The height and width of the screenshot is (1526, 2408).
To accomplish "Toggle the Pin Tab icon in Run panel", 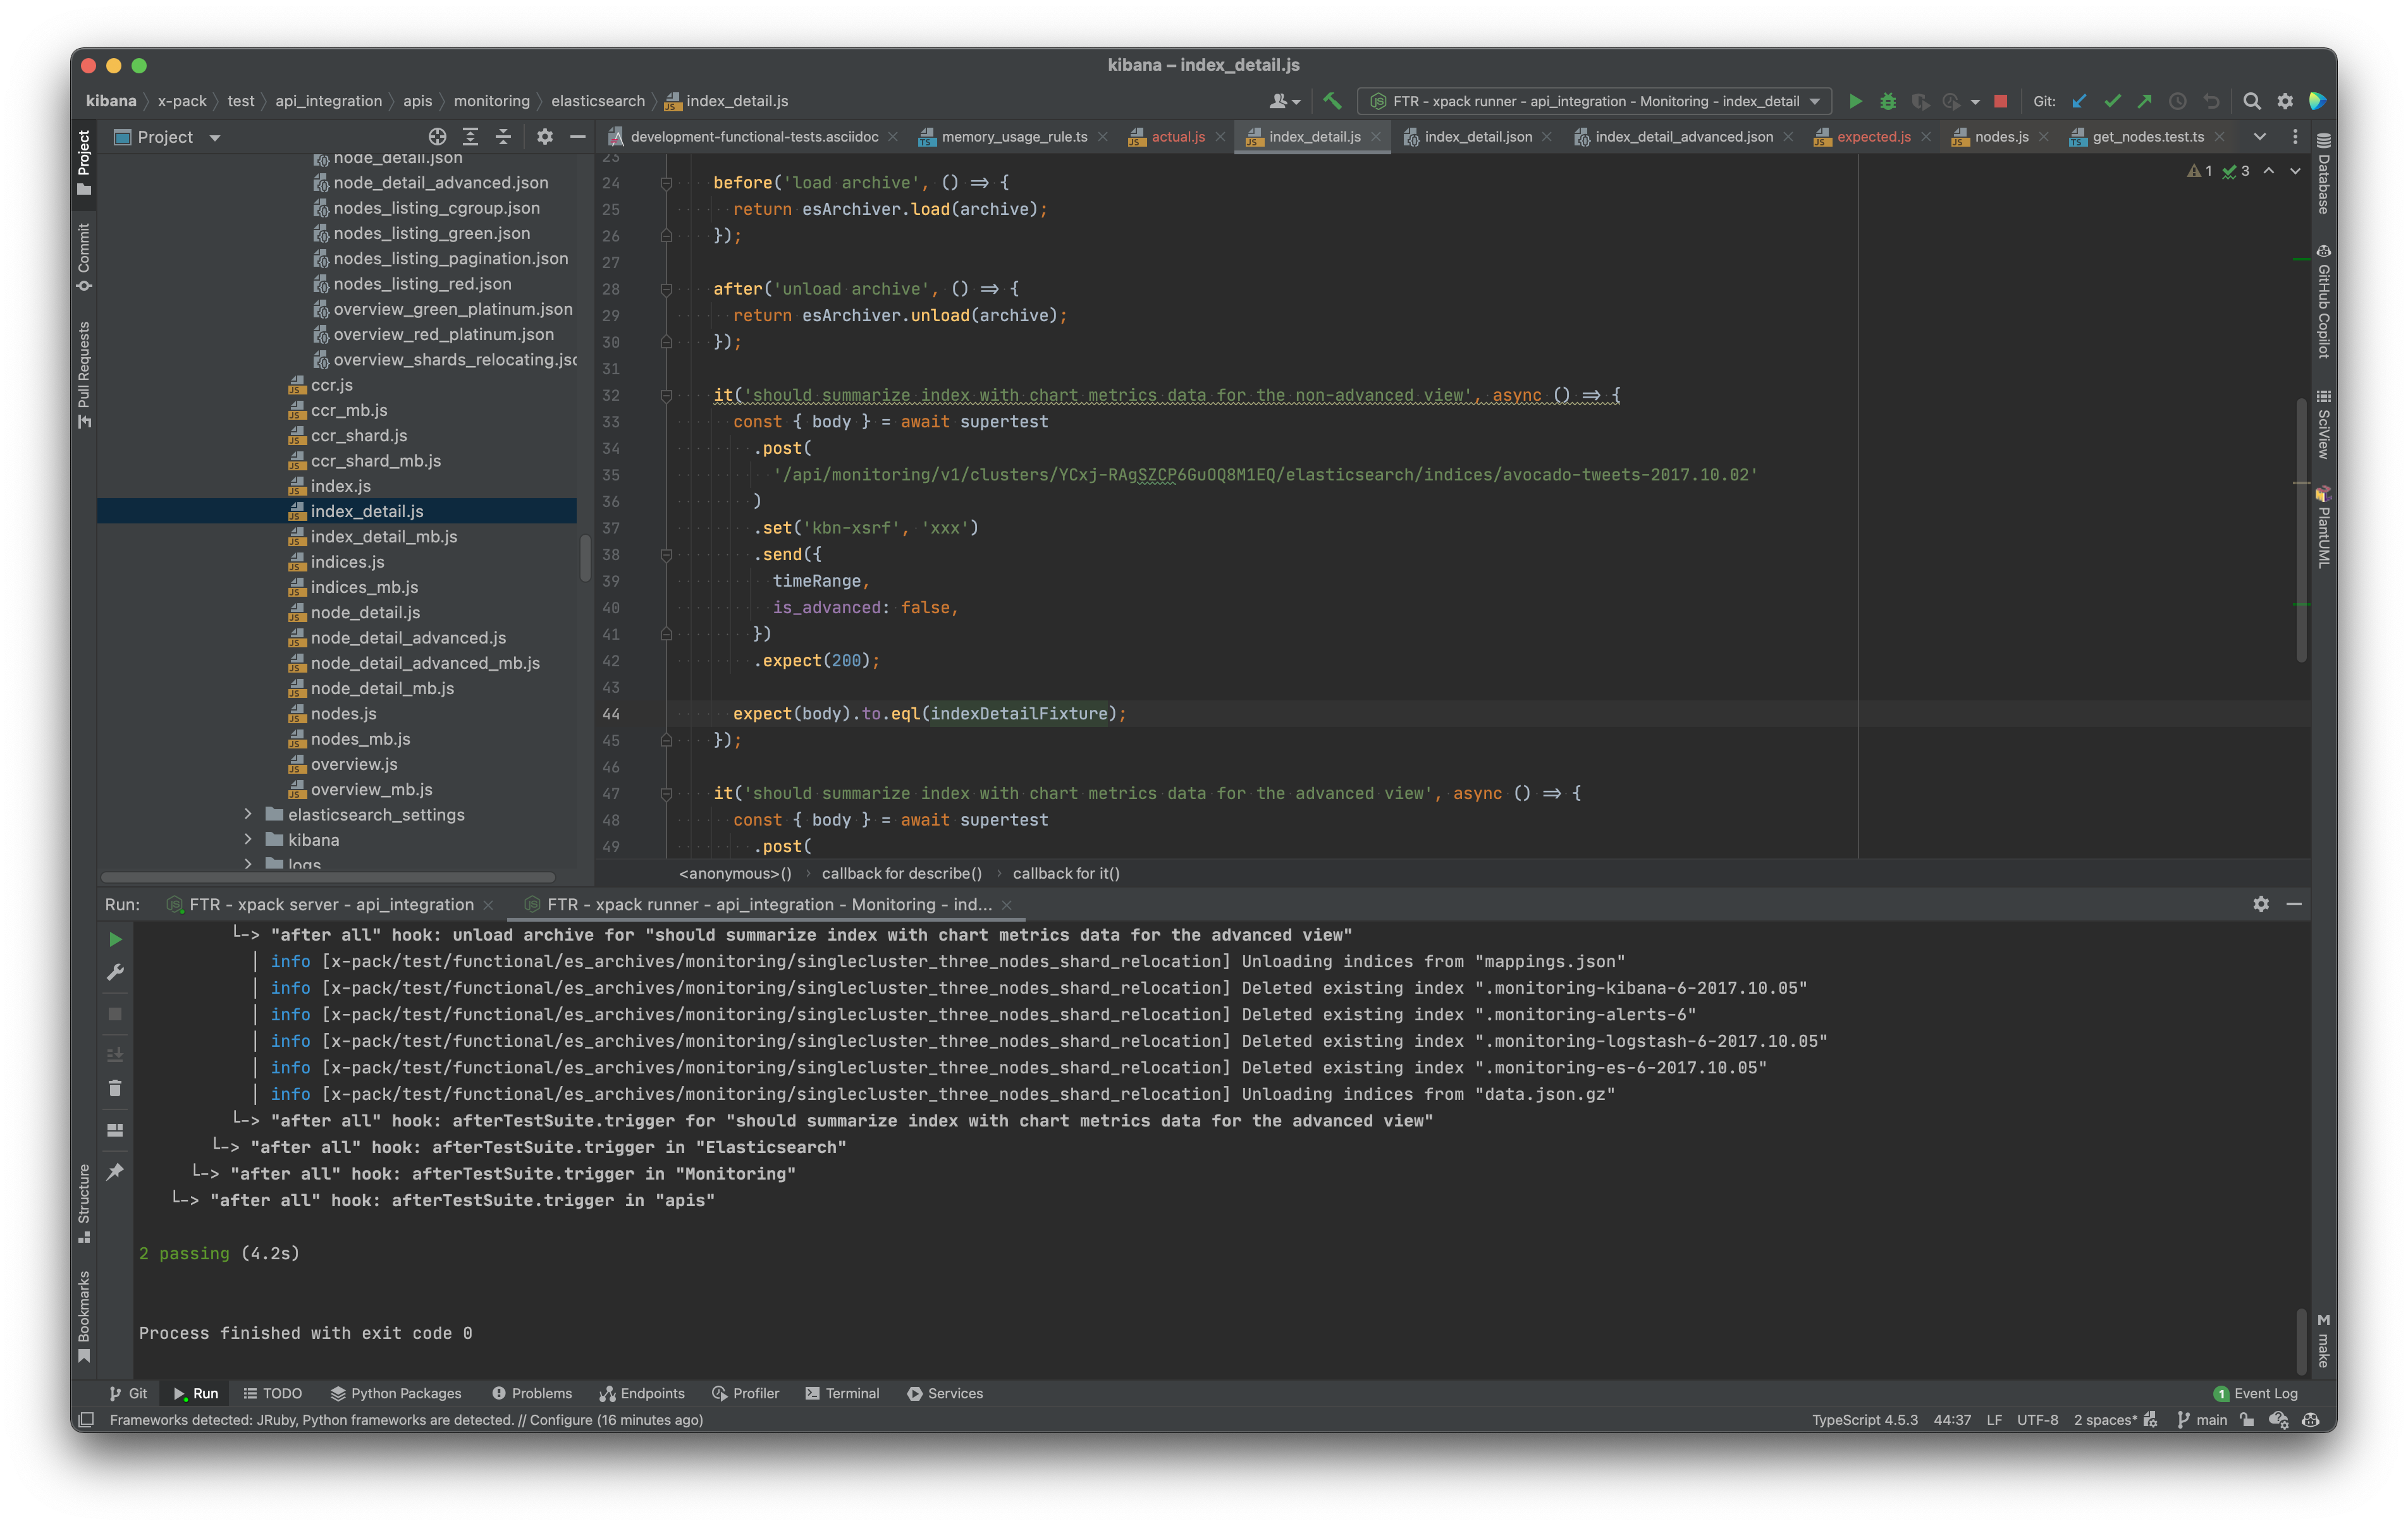I will tap(115, 1171).
